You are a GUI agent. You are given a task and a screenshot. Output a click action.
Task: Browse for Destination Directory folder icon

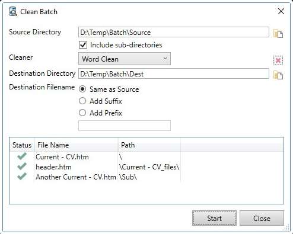(278, 75)
